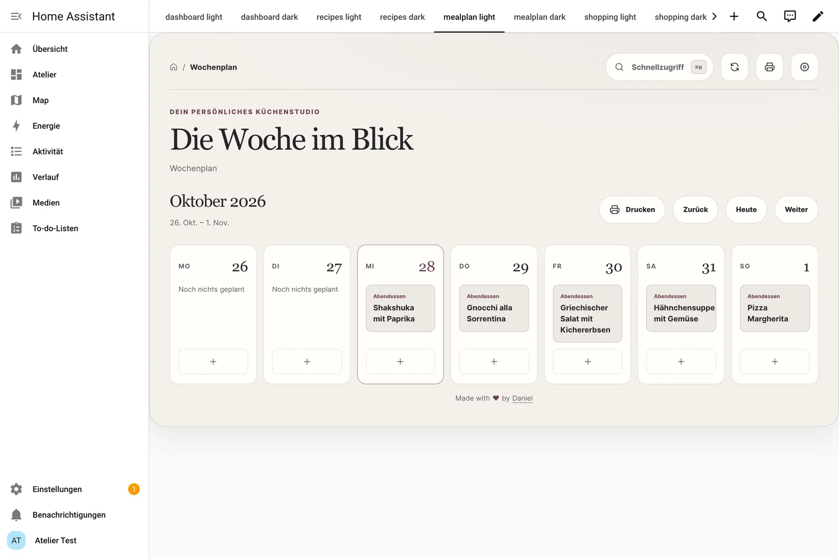Image resolution: width=839 pixels, height=559 pixels.
Task: Open the Map sidebar icon
Action: tap(16, 100)
